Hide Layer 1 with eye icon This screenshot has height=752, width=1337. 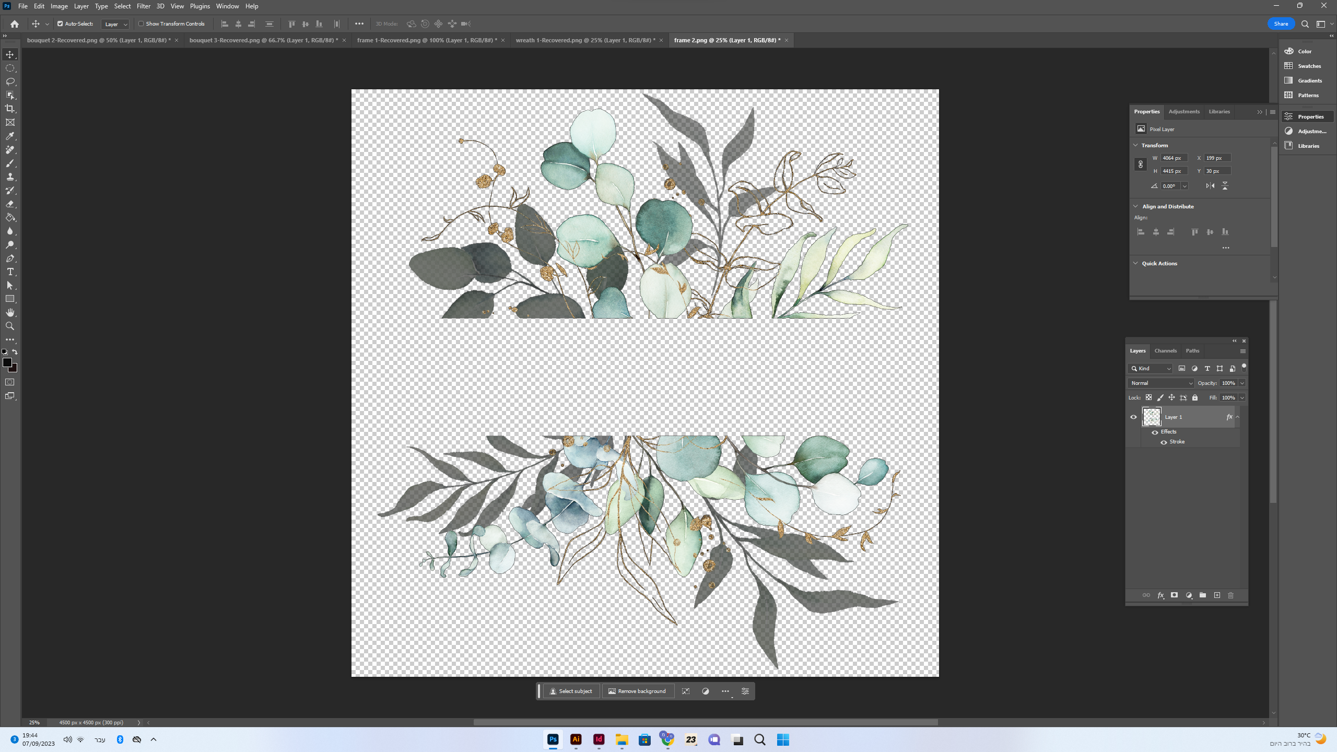[1133, 417]
